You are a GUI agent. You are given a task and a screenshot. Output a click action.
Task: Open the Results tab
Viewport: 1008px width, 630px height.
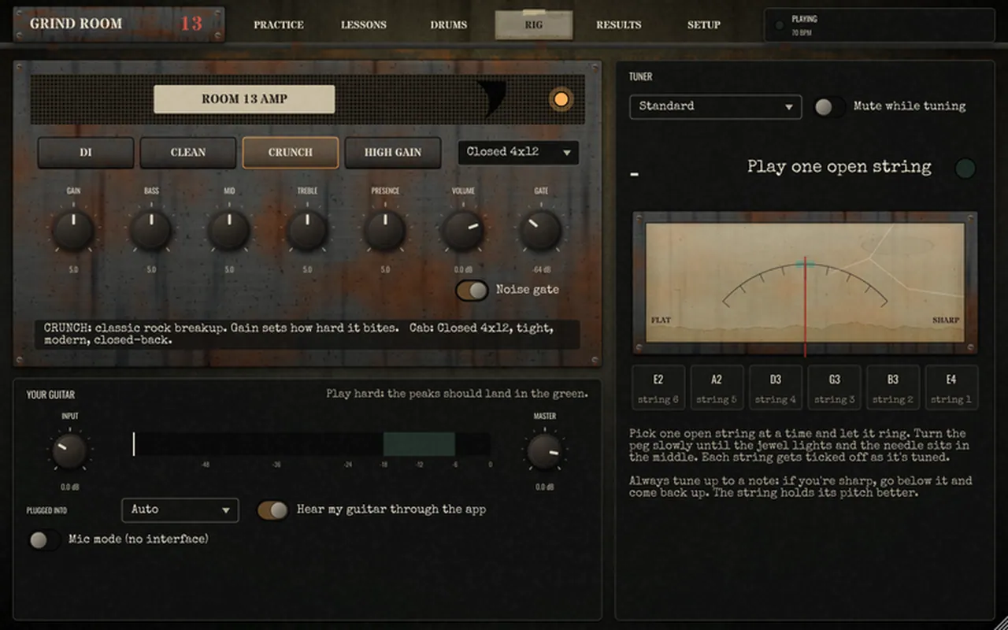pos(619,25)
